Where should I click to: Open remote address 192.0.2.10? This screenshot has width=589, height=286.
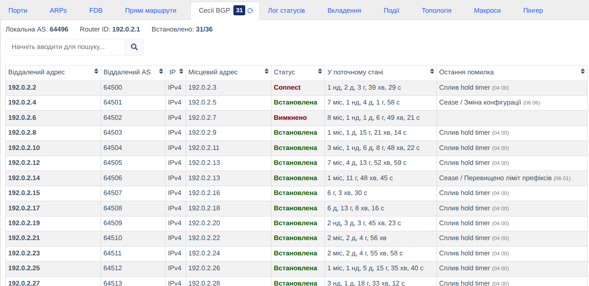click(24, 148)
